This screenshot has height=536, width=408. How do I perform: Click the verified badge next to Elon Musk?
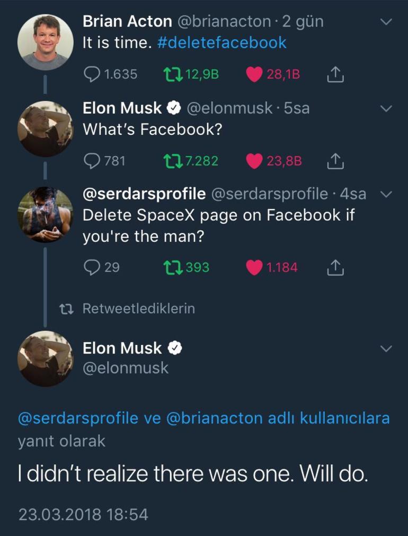pos(174,108)
